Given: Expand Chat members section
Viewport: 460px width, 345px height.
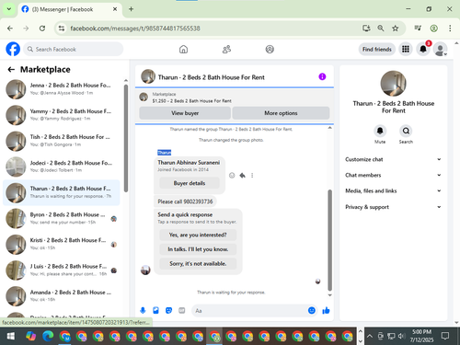Looking at the screenshot, I should 394,175.
